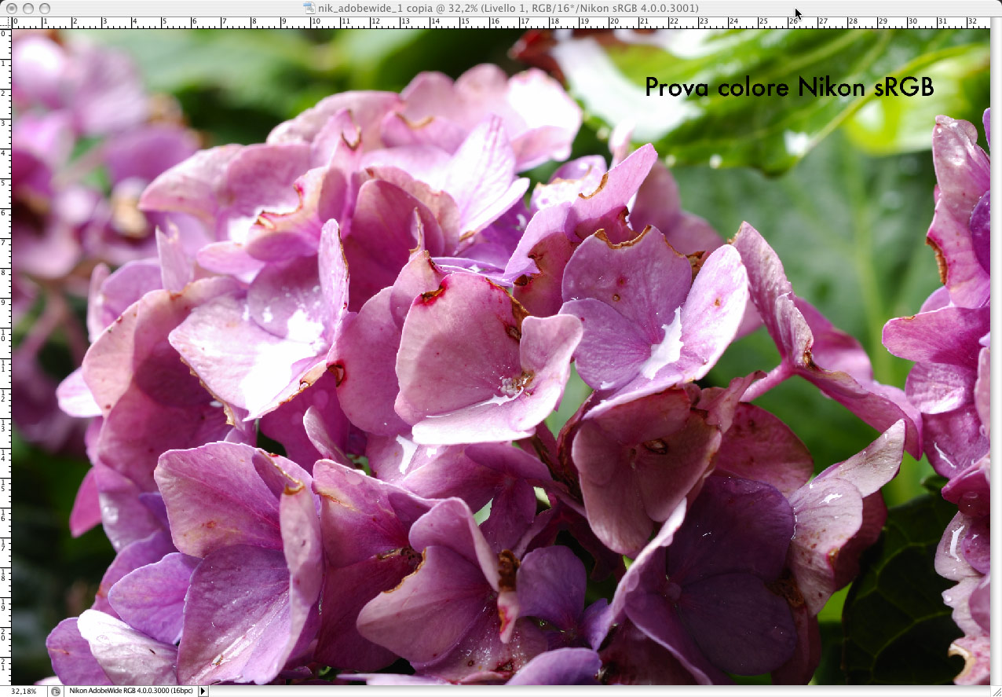Select the "Prova colore Nikon sRGB" text
The image size is (1002, 697).
click(788, 87)
